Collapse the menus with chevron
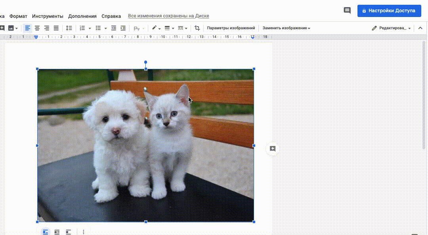Viewport: 428px width, 235px height. click(x=420, y=28)
